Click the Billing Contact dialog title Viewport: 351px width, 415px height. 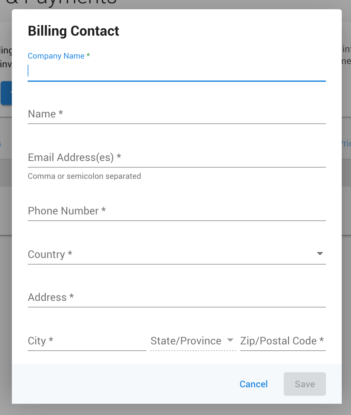click(x=74, y=31)
